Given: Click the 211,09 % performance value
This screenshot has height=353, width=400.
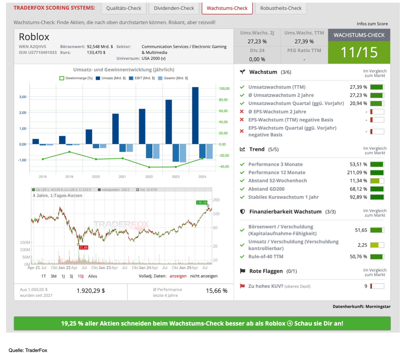Looking at the screenshot, I should 357,173.
